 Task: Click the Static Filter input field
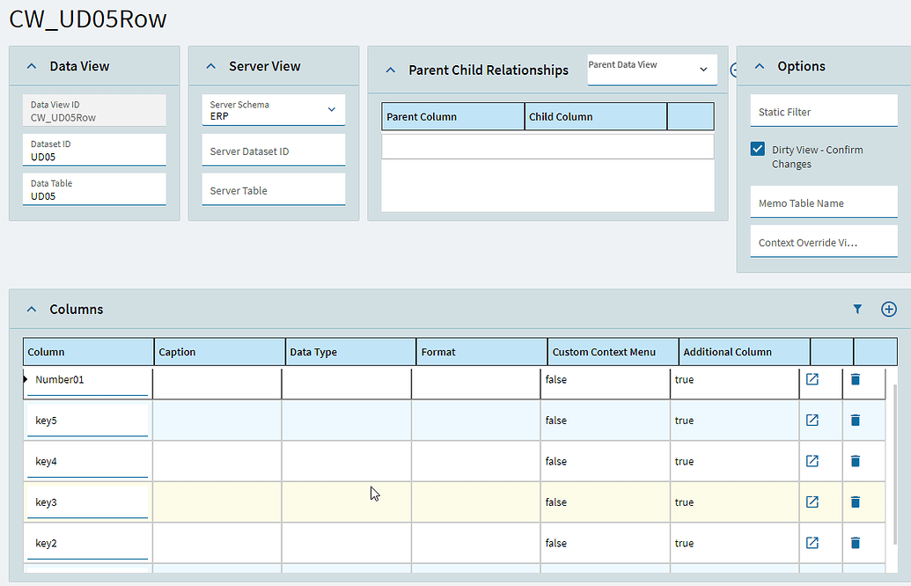(x=823, y=110)
